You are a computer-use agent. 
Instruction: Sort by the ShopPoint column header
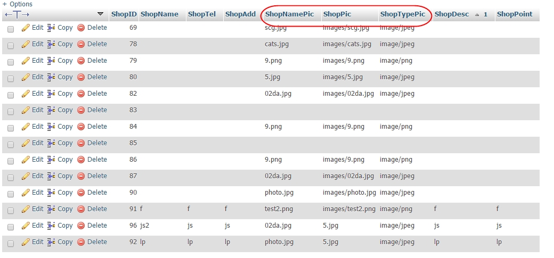point(515,14)
